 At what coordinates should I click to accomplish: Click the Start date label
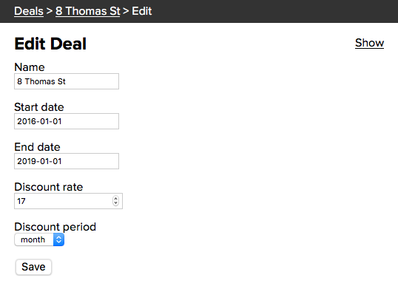38,107
